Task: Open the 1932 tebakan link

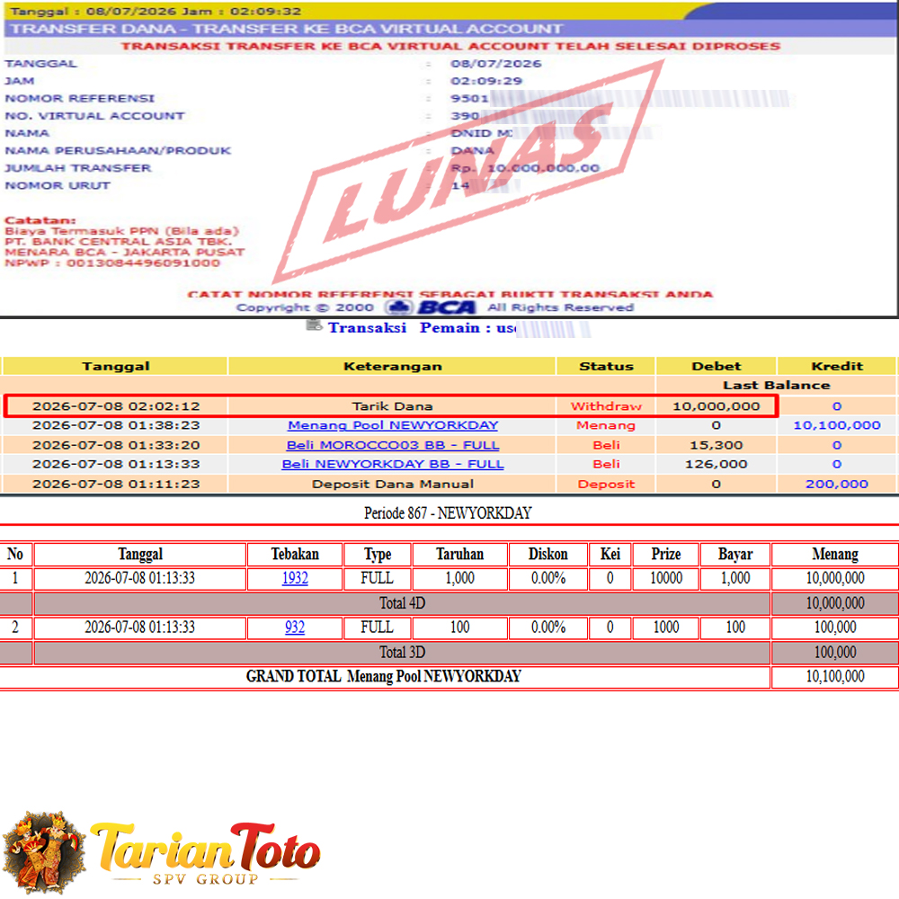Action: coord(295,578)
